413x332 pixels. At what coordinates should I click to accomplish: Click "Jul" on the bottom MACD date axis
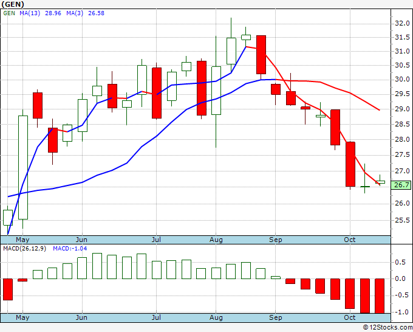coord(156,317)
